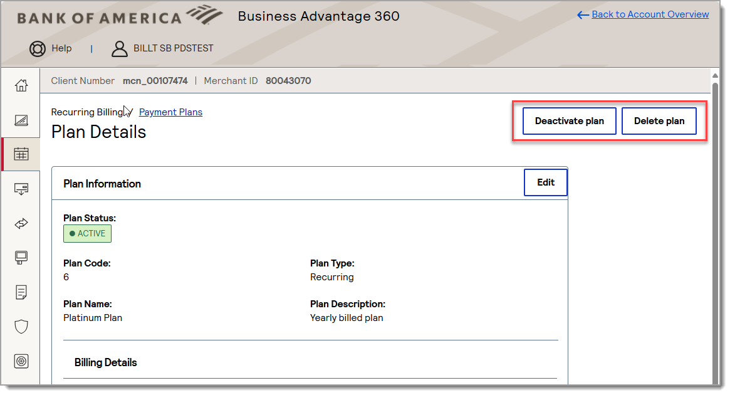Open BILLT SB PDSTEST user menu
This screenshot has width=730, height=395.
tap(174, 48)
